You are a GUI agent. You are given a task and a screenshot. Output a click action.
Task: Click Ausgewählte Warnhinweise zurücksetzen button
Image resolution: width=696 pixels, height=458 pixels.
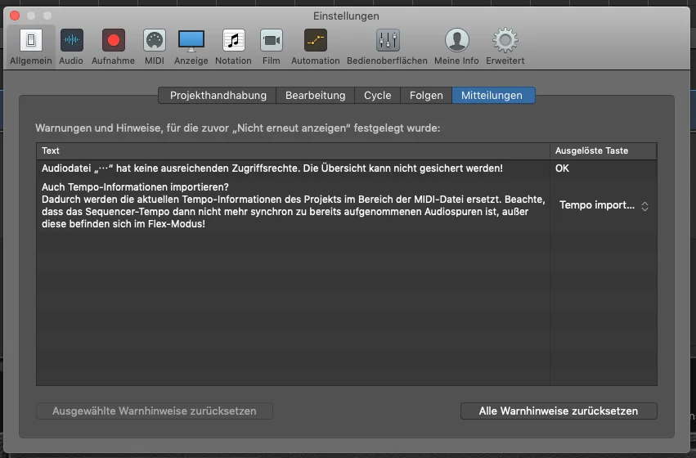point(155,411)
